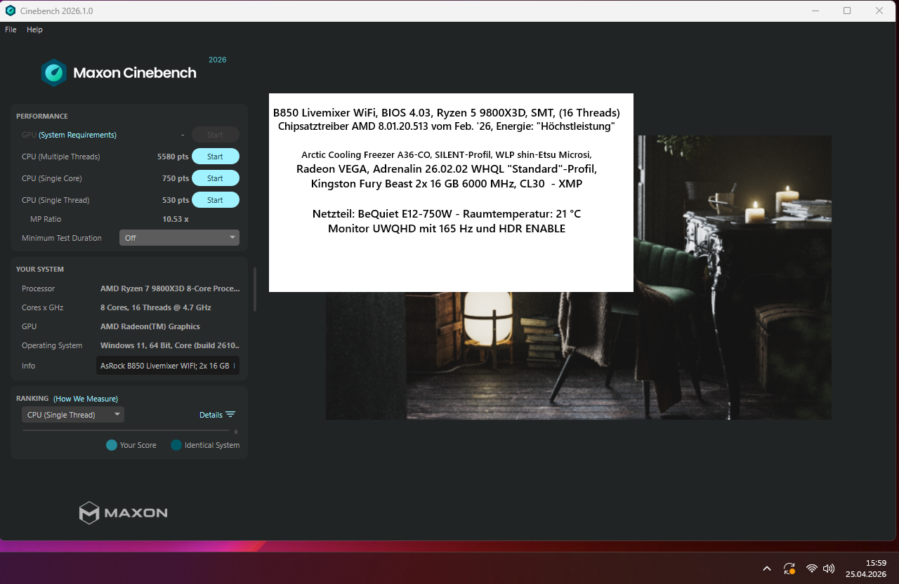This screenshot has height=584, width=899.
Task: Click the 5580 pts multi-thread score
Action: [173, 157]
